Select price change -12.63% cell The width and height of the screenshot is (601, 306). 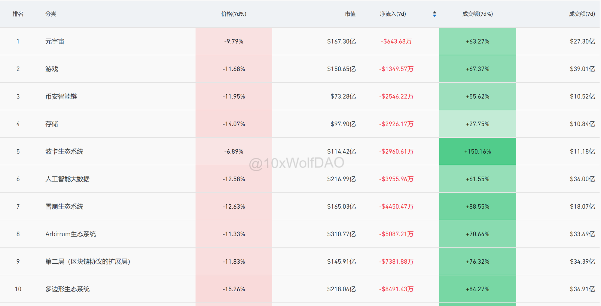point(234,207)
